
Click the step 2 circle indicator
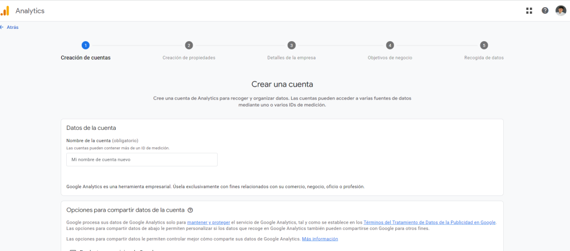(189, 46)
